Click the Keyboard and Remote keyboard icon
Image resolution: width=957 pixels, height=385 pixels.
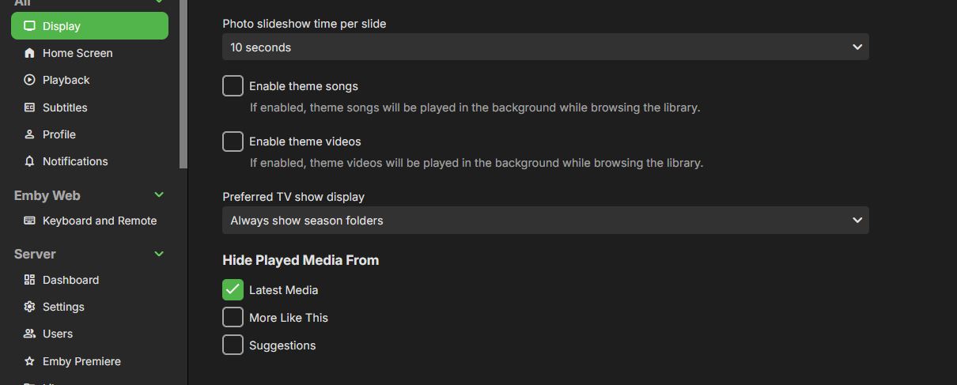30,221
